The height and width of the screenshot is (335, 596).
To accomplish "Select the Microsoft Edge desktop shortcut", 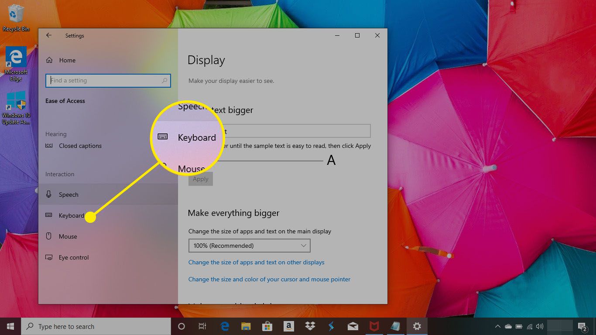I will 16,64.
